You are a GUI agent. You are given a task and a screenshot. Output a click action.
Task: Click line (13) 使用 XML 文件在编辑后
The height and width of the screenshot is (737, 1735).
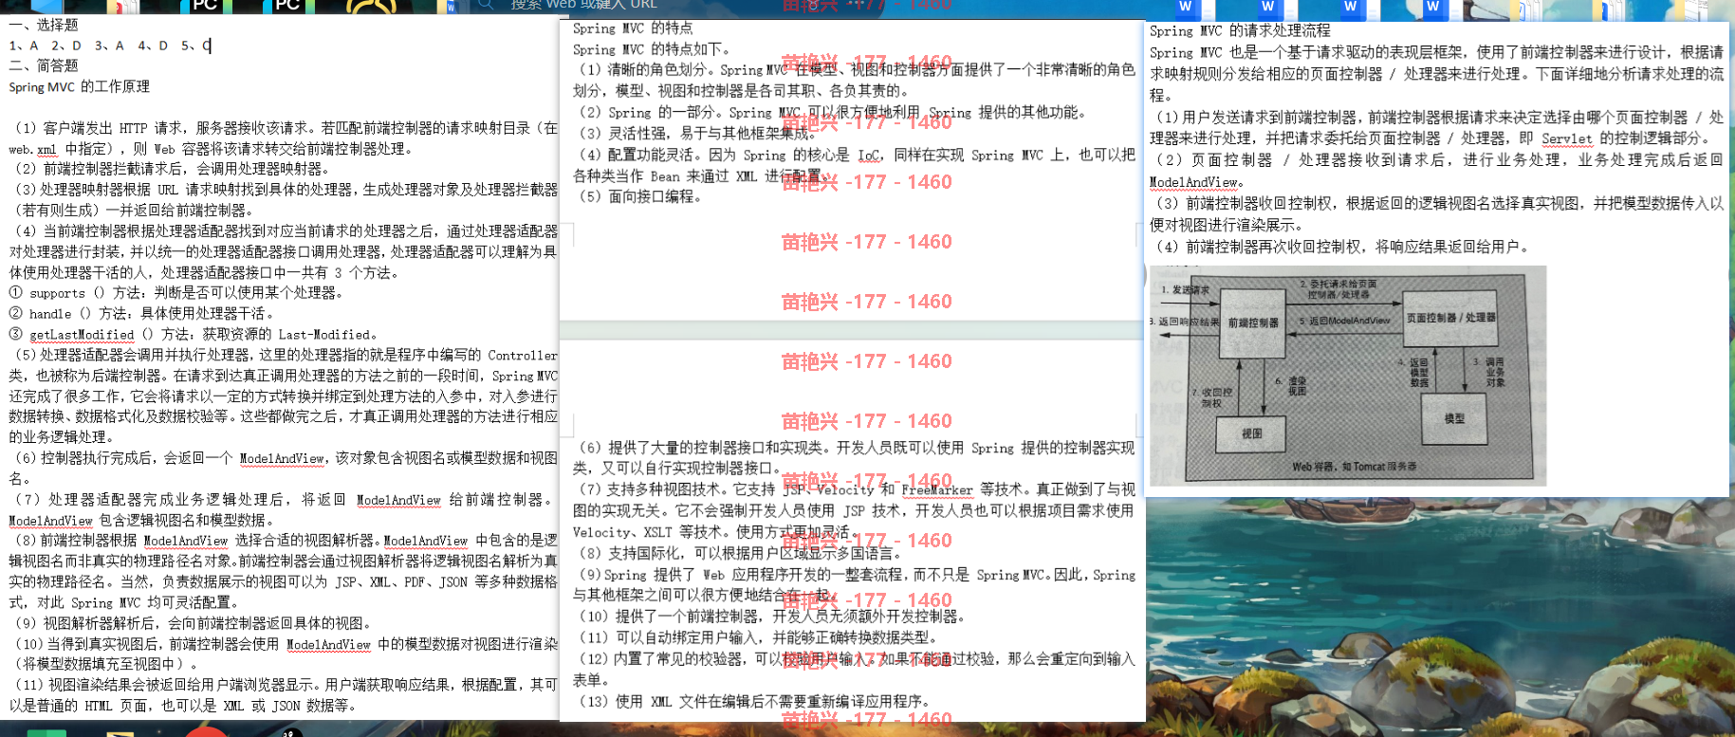(755, 701)
